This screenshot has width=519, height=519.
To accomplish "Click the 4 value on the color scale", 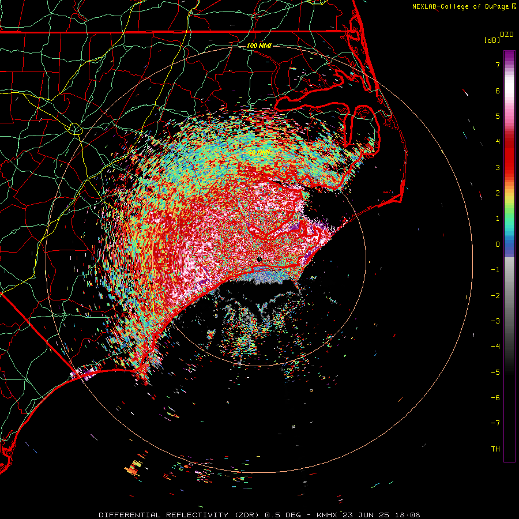I will [498, 142].
